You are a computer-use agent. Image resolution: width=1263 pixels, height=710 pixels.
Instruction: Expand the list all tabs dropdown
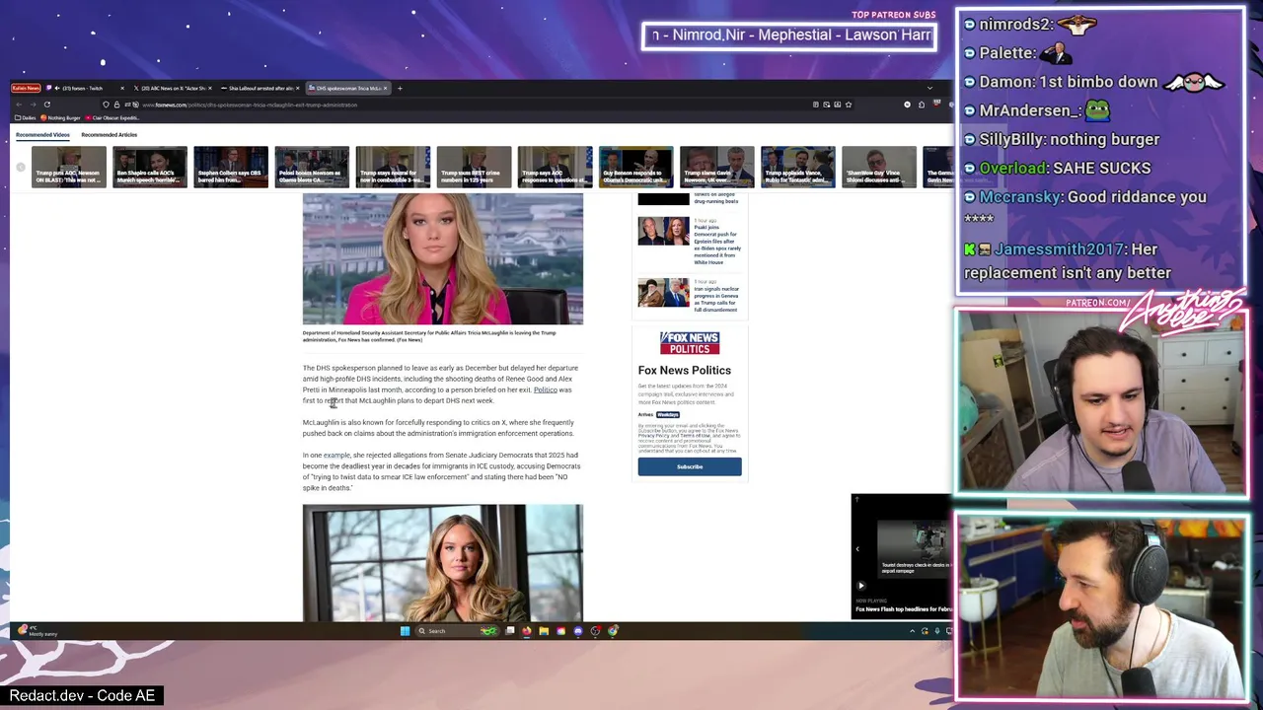pyautogui.click(x=929, y=88)
